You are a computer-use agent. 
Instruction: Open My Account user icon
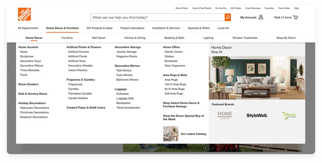tap(261, 17)
